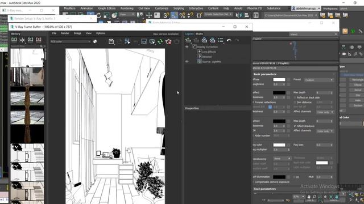Click the Angle Snap toggle icon
Screen dimensions: 364x204
pyautogui.click(x=174, y=15)
